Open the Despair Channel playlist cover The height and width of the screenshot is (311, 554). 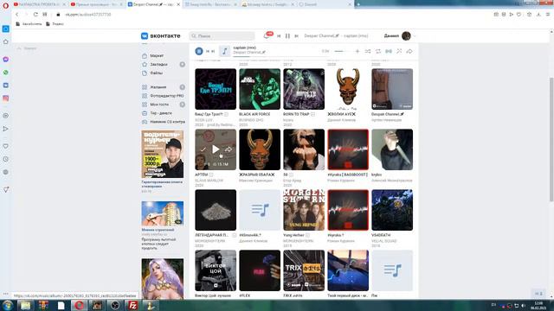pyautogui.click(x=392, y=89)
